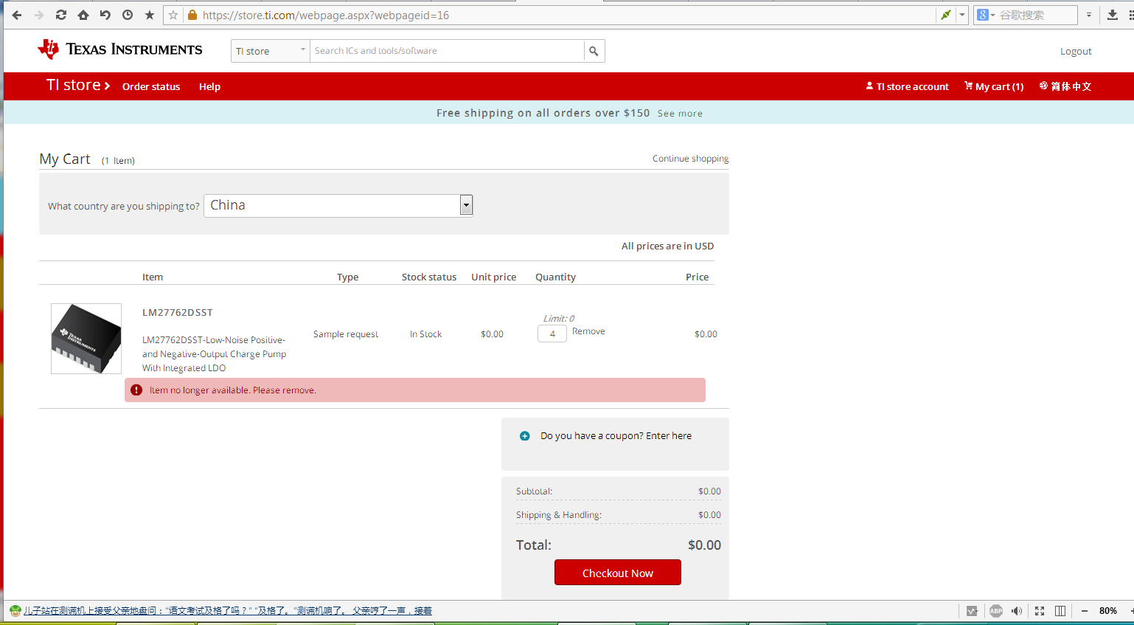Viewport: 1134px width, 625px height.
Task: Click the LM27762DSST chip thumbnail
Action: 86,339
